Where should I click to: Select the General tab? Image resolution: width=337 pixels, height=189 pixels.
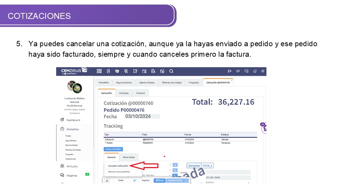(111, 157)
